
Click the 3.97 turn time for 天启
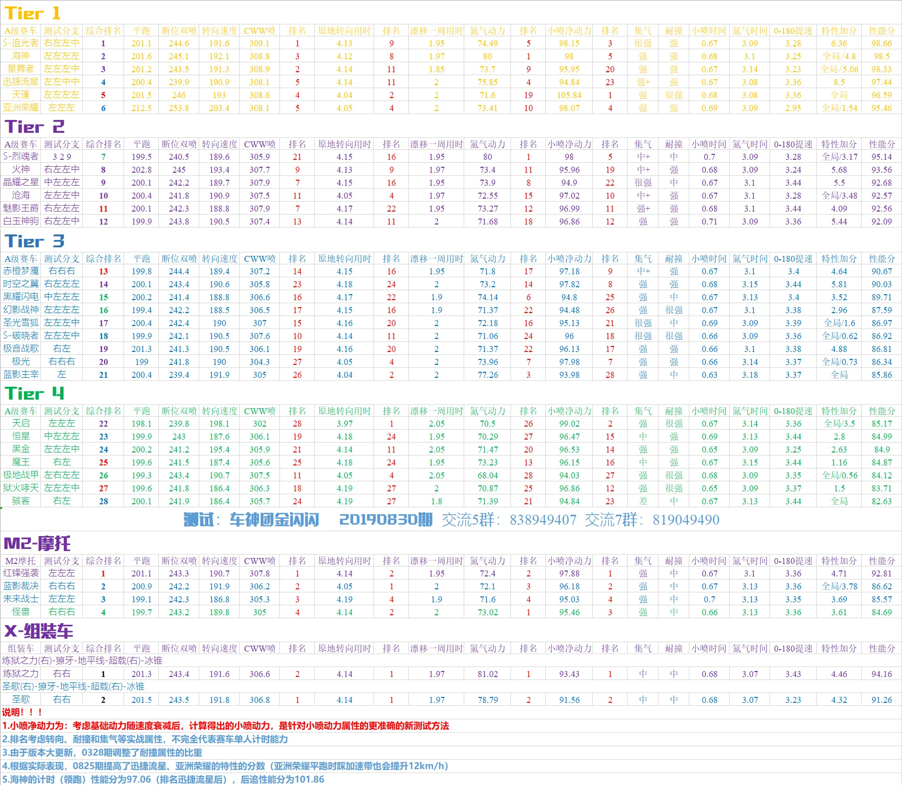click(344, 424)
